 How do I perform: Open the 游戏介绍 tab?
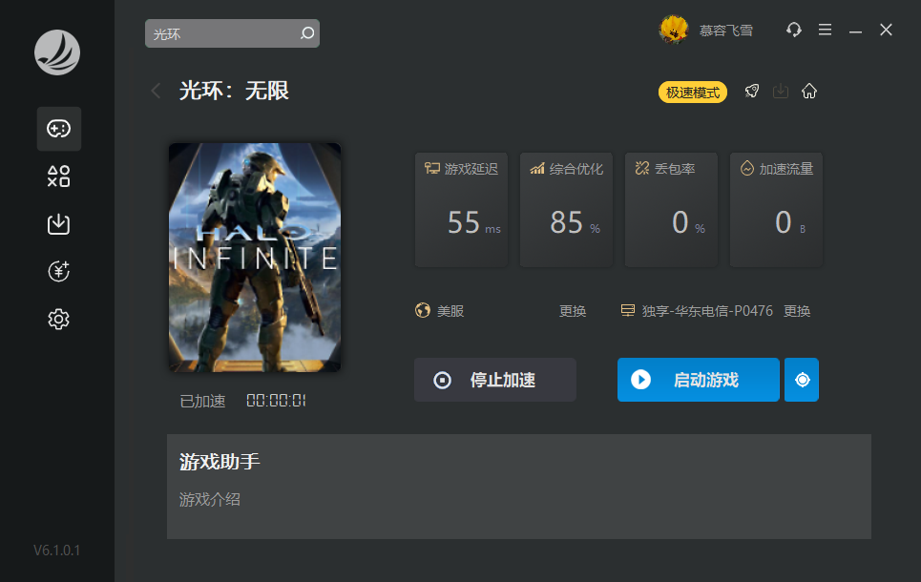click(x=210, y=499)
